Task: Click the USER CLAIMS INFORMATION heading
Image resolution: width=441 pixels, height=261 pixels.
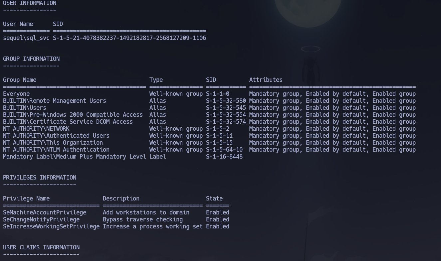Action: (x=41, y=247)
